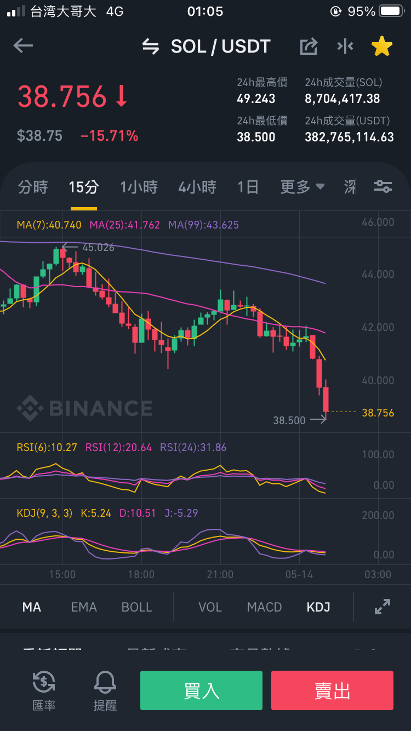Switch to the 4小時 timeframe
This screenshot has width=411, height=731.
click(197, 187)
